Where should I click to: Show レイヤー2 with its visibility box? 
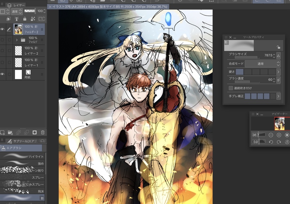click(3, 50)
